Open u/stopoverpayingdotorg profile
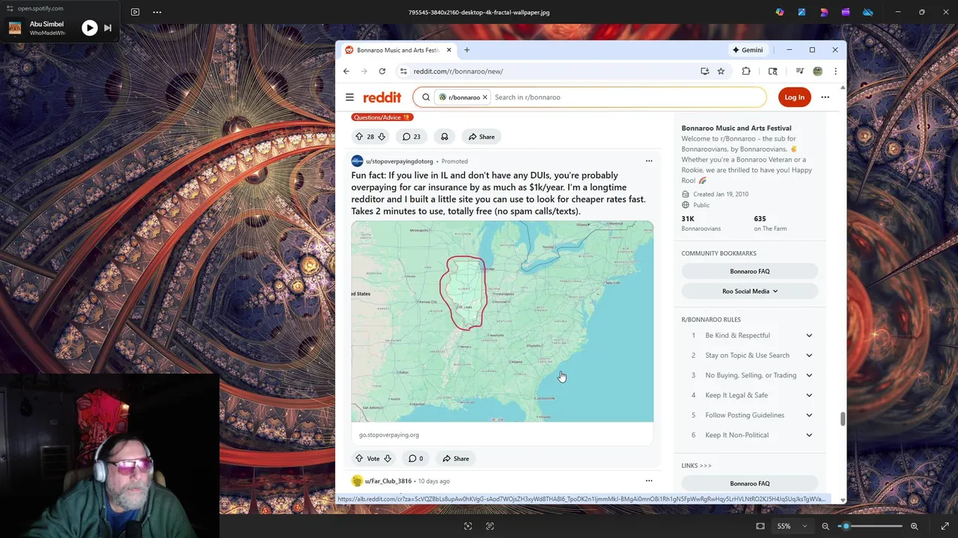Screen dimensions: 958x538 pyautogui.click(x=399, y=161)
